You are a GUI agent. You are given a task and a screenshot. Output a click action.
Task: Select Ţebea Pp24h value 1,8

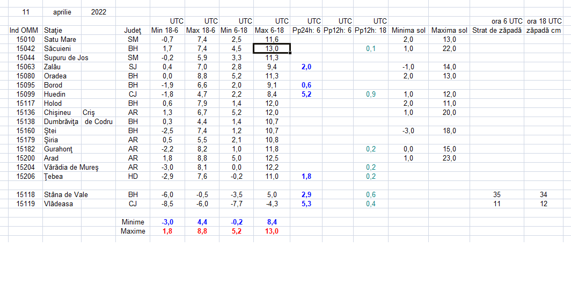pyautogui.click(x=306, y=176)
